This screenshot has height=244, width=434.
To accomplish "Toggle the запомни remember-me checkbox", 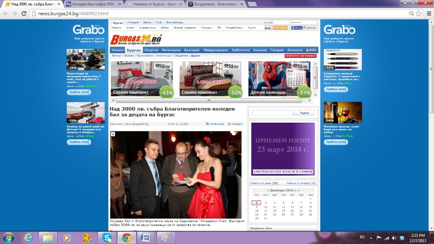I will [304, 28].
